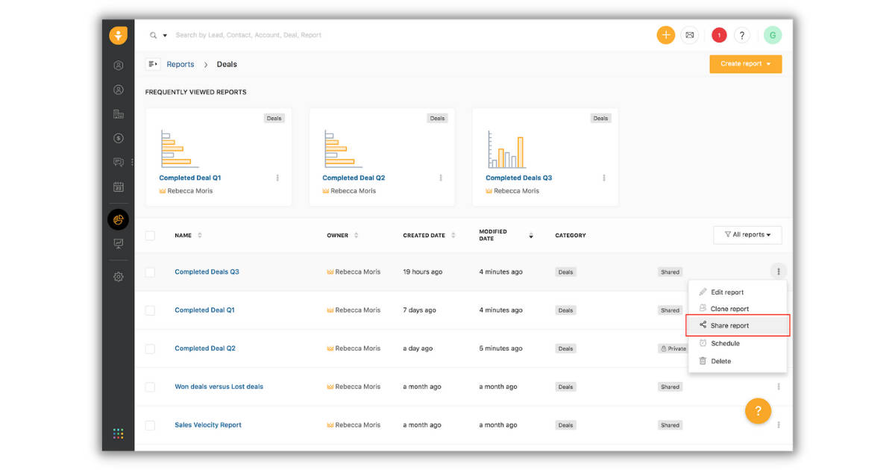
Task: Open the Dashboard sidebar icon
Action: click(x=118, y=243)
